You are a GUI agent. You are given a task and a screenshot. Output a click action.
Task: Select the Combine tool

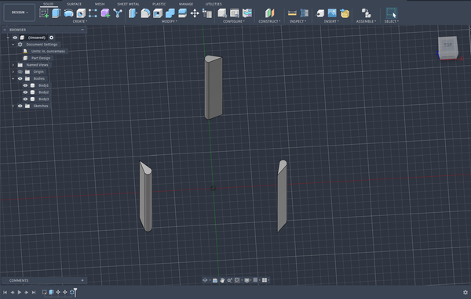pos(170,13)
